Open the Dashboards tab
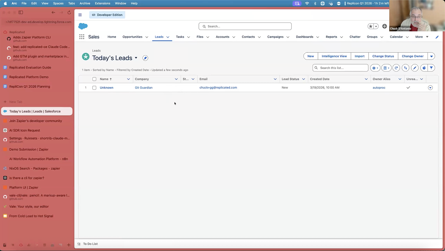The image size is (445, 251). click(x=305, y=37)
